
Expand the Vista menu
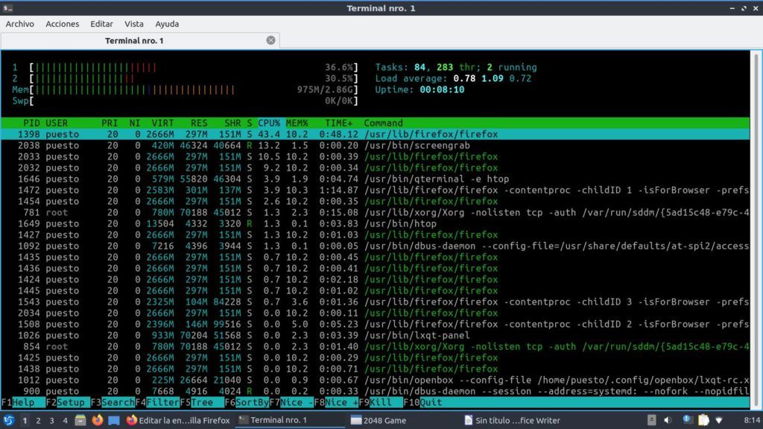[134, 24]
